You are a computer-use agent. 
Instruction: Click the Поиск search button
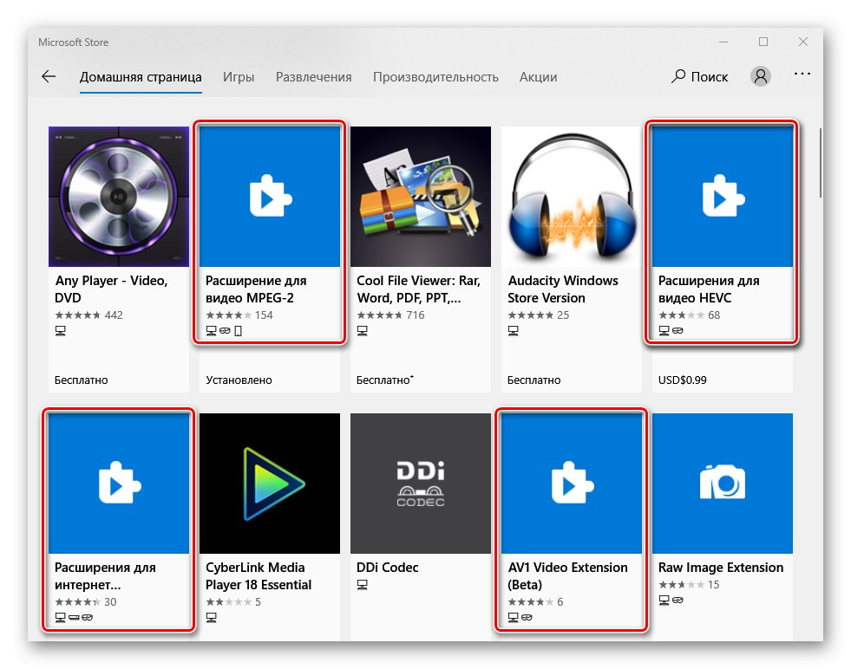click(699, 76)
